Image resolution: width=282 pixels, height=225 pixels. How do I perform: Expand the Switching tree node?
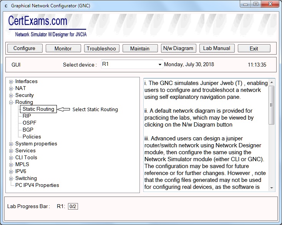tap(11, 178)
